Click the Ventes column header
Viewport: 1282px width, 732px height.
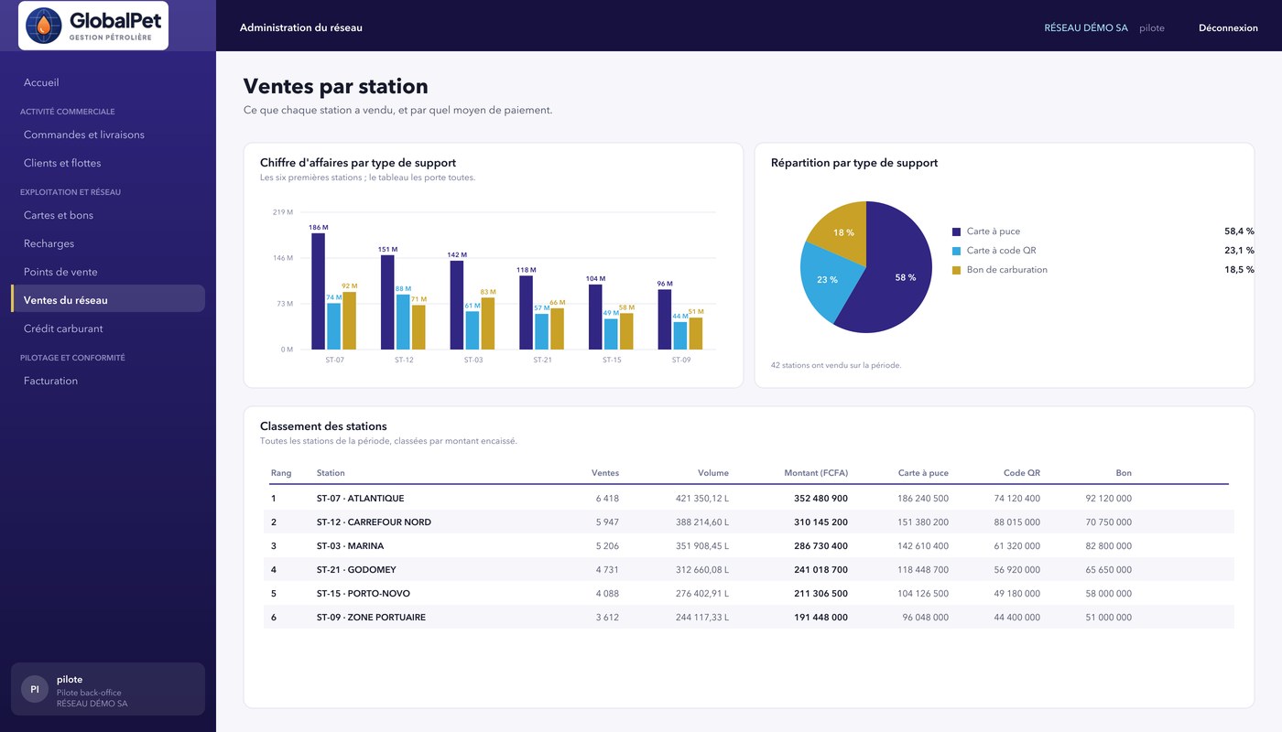click(605, 473)
